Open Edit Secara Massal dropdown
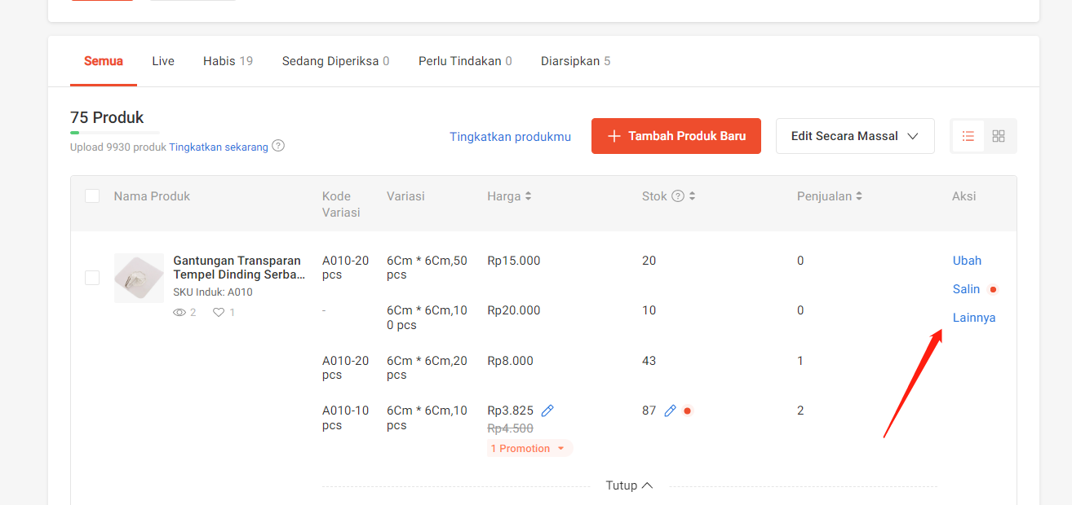Image resolution: width=1072 pixels, height=505 pixels. pyautogui.click(x=855, y=136)
